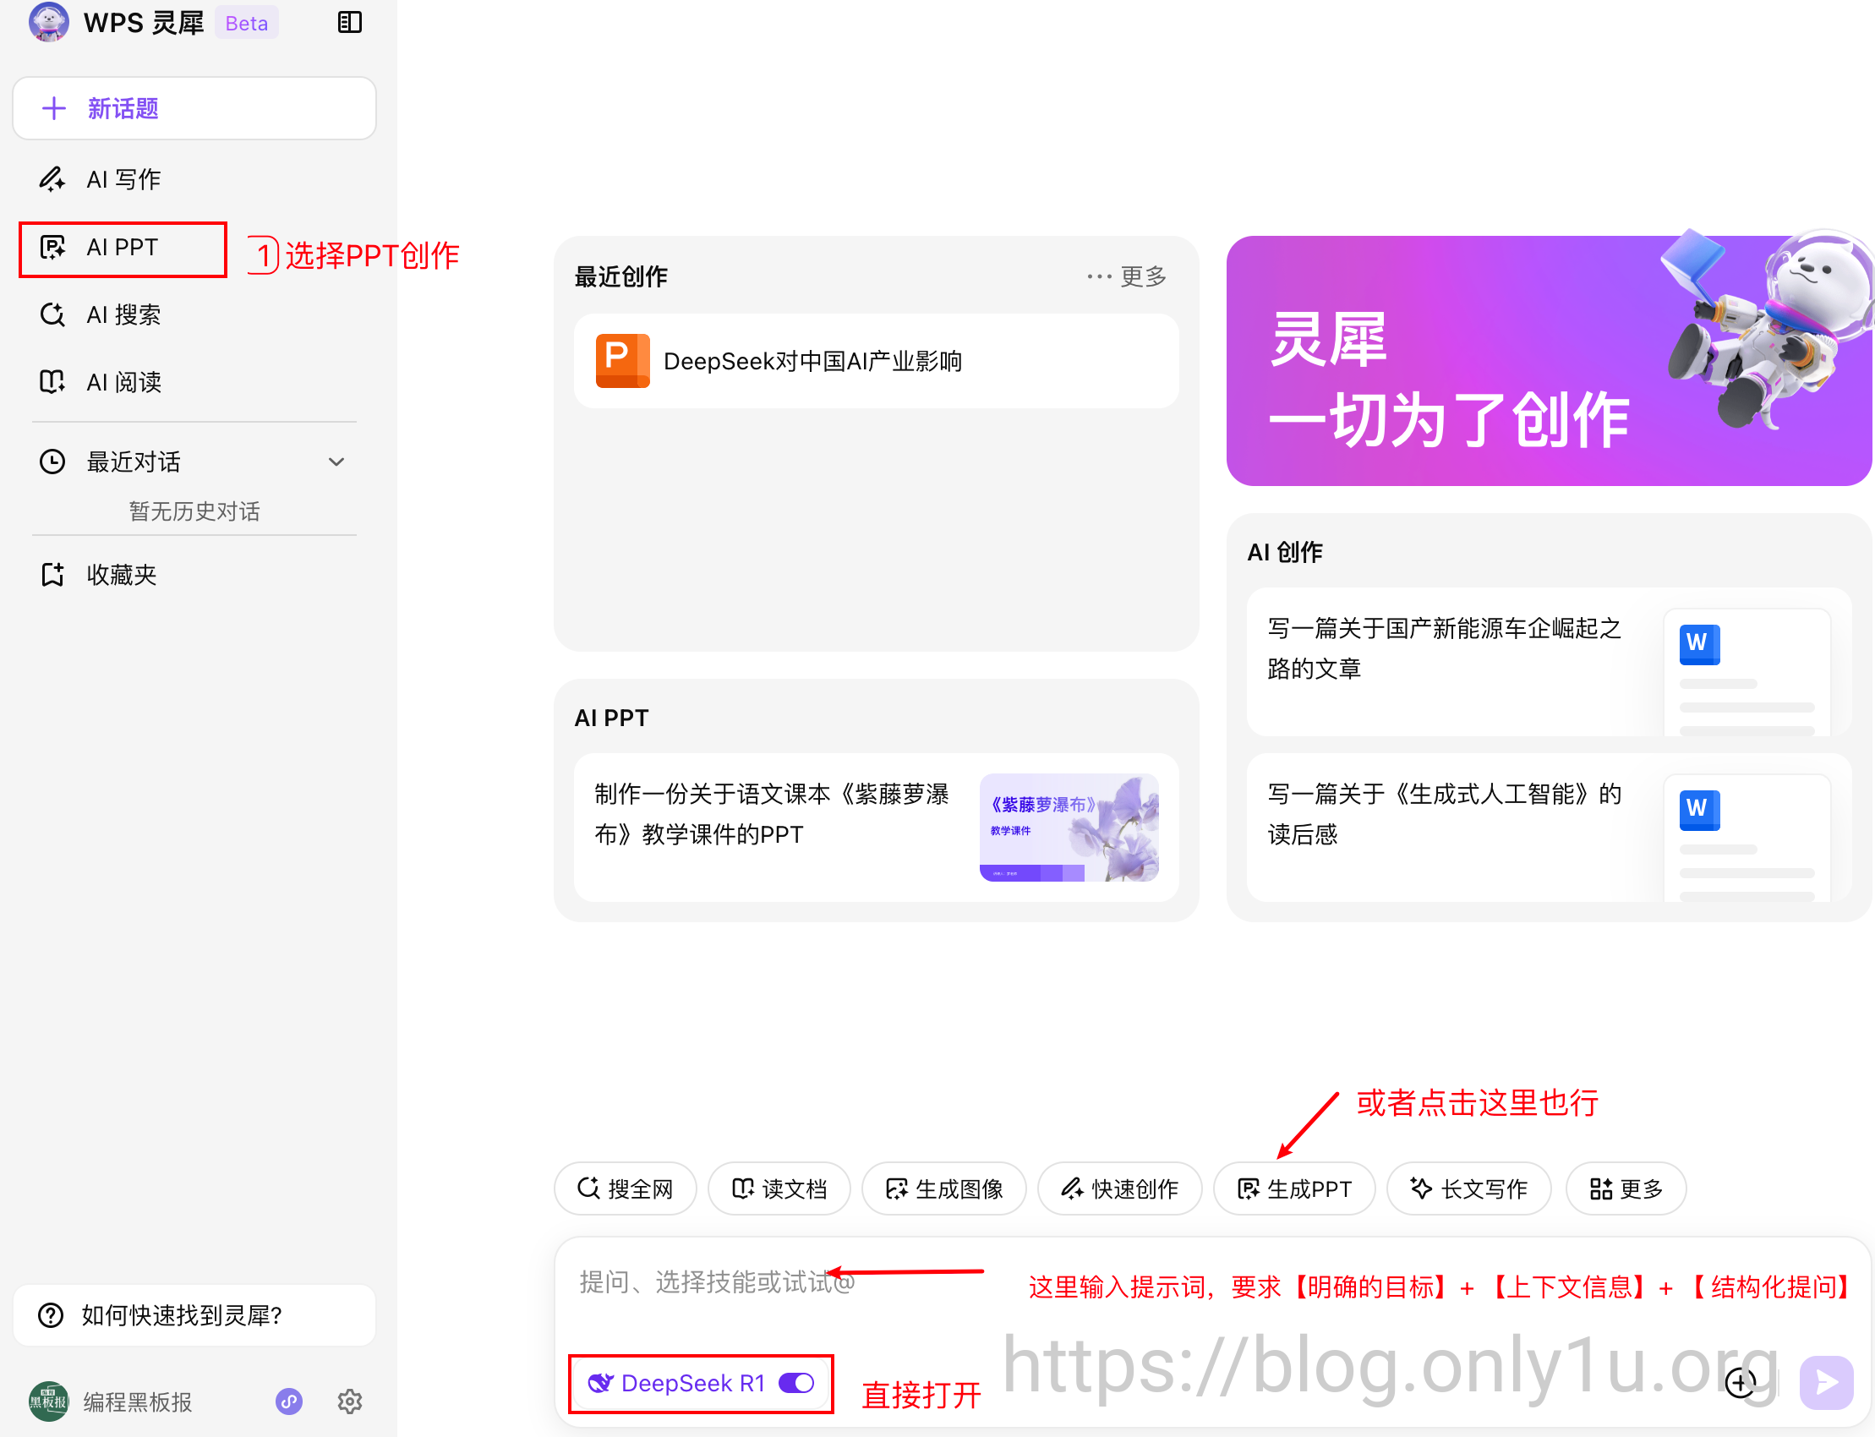Open AI 写作 in the sidebar
This screenshot has height=1437, width=1875.
coord(123,178)
